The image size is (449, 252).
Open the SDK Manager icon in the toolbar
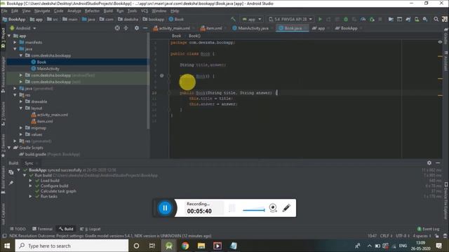point(425,19)
